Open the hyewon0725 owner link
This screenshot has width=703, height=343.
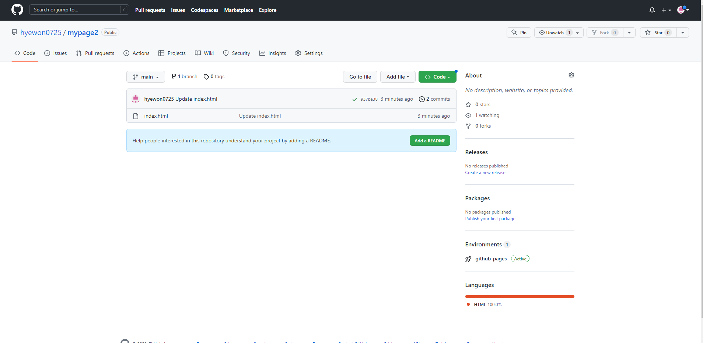[41, 32]
